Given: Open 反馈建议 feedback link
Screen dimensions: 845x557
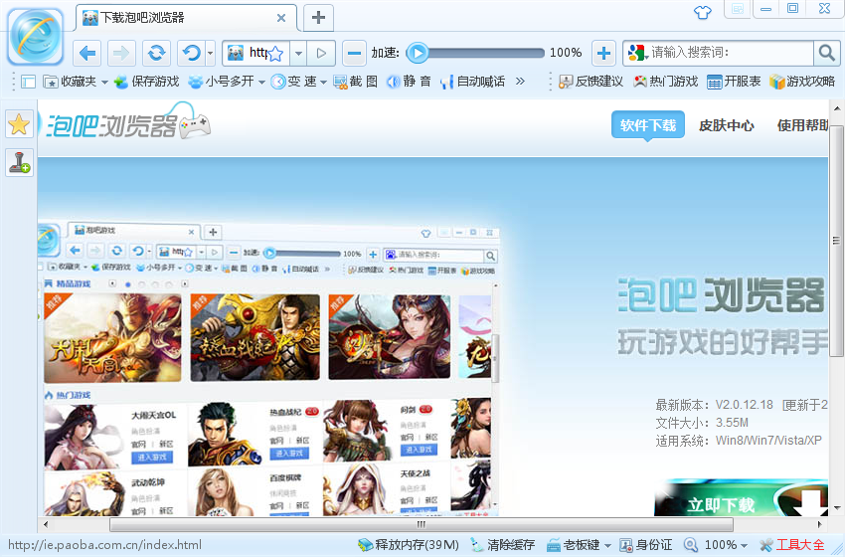Looking at the screenshot, I should click(x=591, y=82).
